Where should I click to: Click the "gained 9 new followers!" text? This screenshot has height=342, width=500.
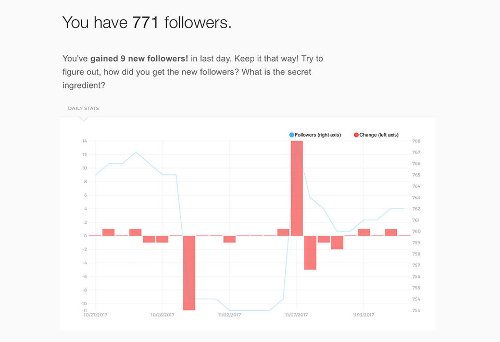[x=139, y=58]
